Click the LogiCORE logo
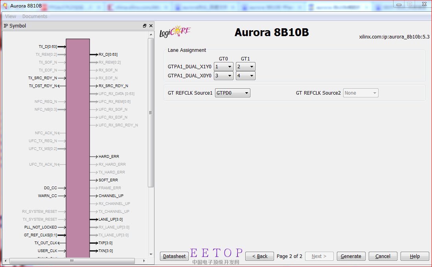Screen dimensions: 432x267 [x=175, y=31]
